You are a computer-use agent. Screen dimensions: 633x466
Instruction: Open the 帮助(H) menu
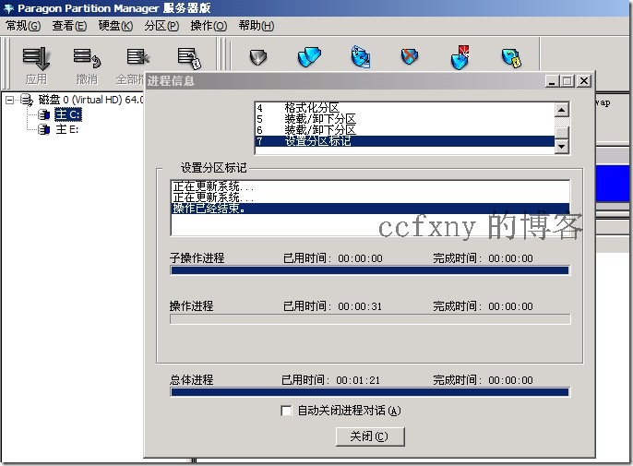256,26
